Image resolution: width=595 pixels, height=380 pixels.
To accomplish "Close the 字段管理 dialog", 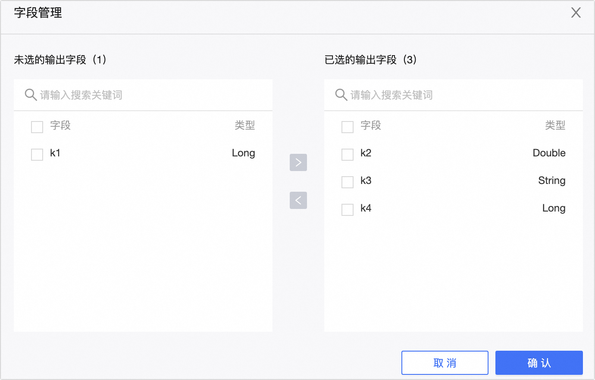I will pos(576,13).
